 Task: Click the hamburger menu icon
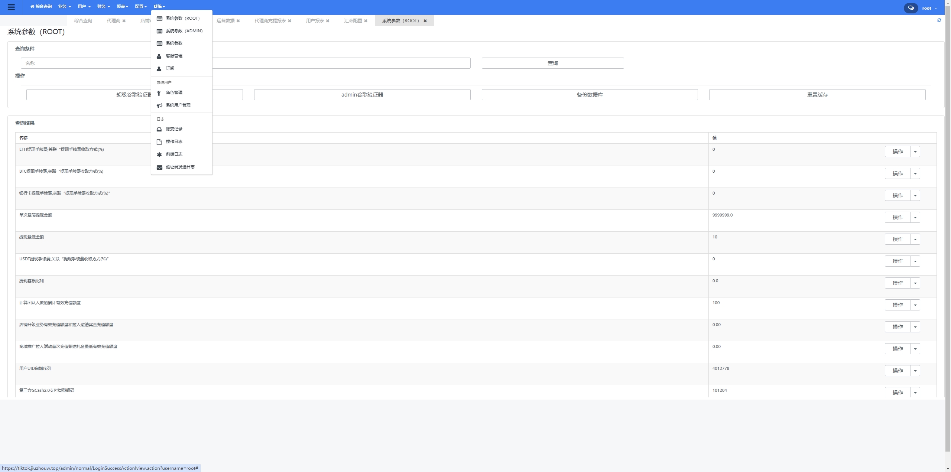pos(11,7)
